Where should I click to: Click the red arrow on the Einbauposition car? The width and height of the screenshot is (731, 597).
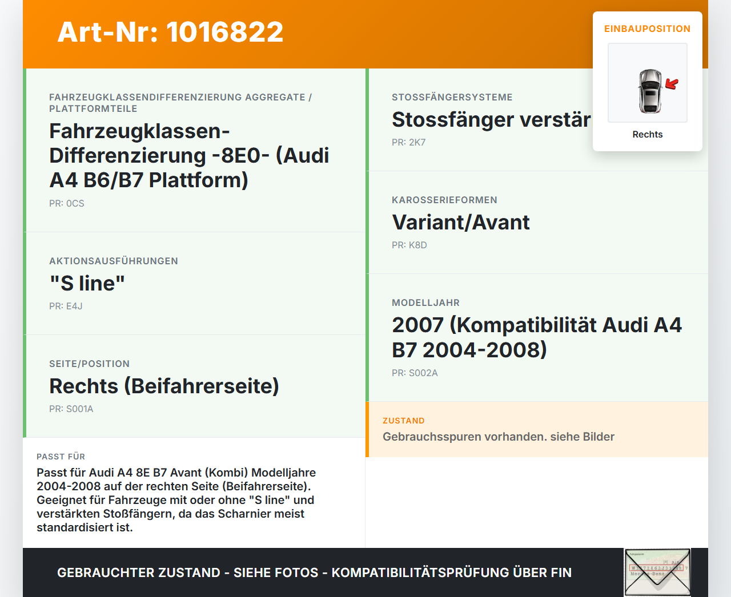[x=672, y=84]
